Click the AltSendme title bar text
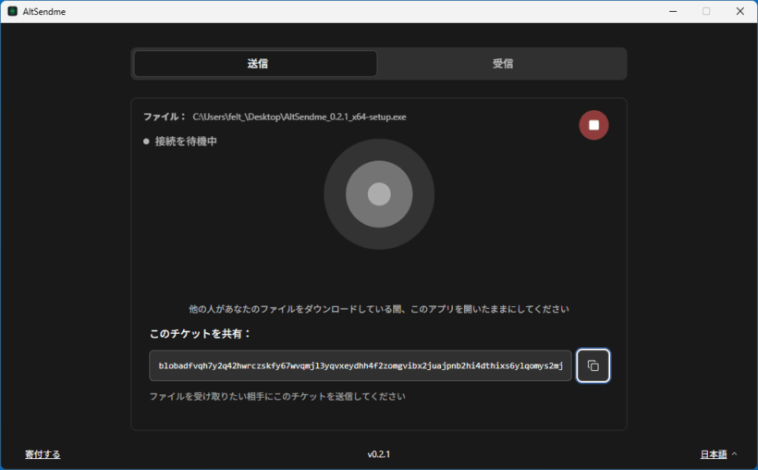Viewport: 758px width, 470px height. [x=43, y=11]
